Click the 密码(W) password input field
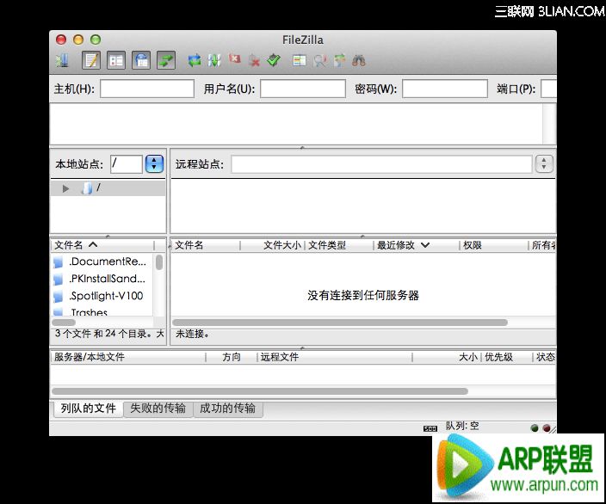 (445, 89)
